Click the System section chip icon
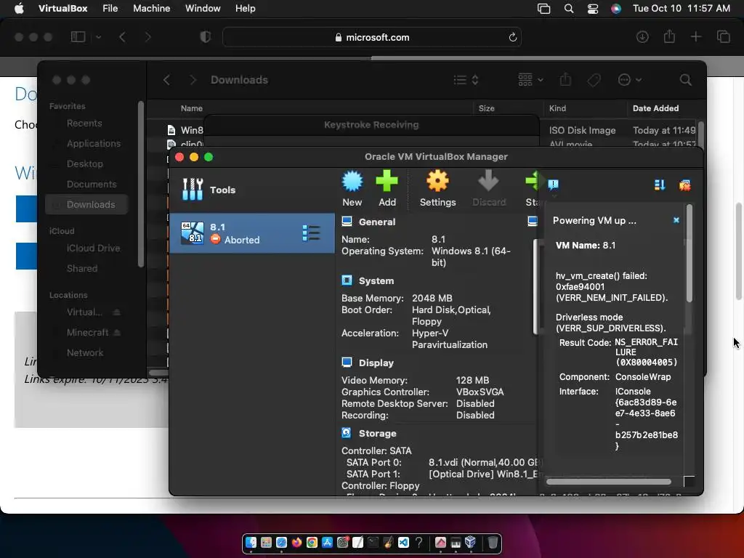Viewport: 744px width, 558px height. point(347,280)
